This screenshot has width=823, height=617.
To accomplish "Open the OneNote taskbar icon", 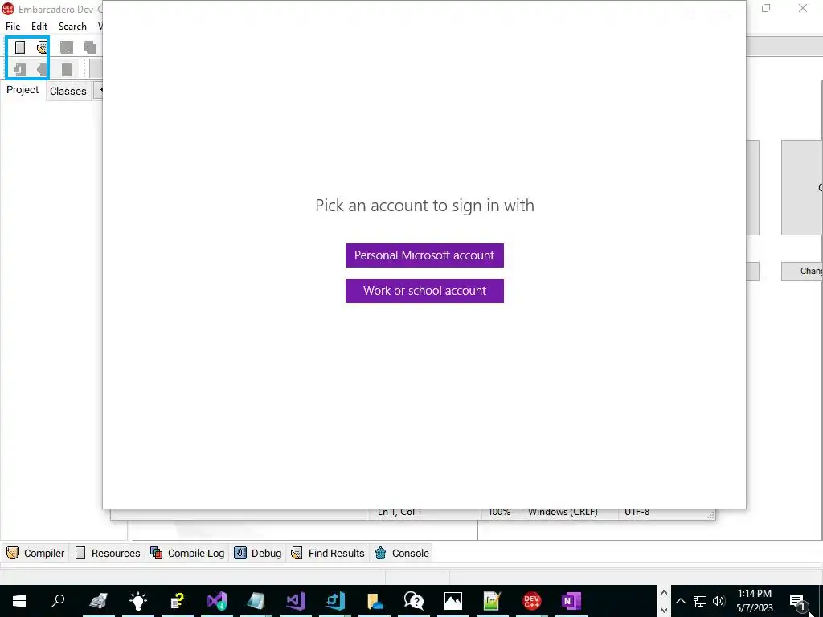I will (x=571, y=601).
